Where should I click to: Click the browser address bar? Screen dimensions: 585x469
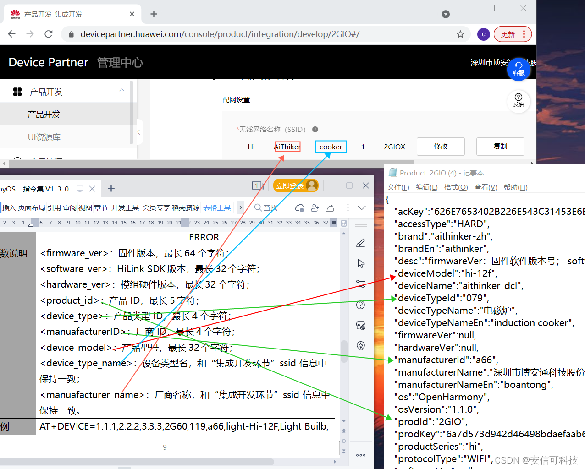(229, 34)
